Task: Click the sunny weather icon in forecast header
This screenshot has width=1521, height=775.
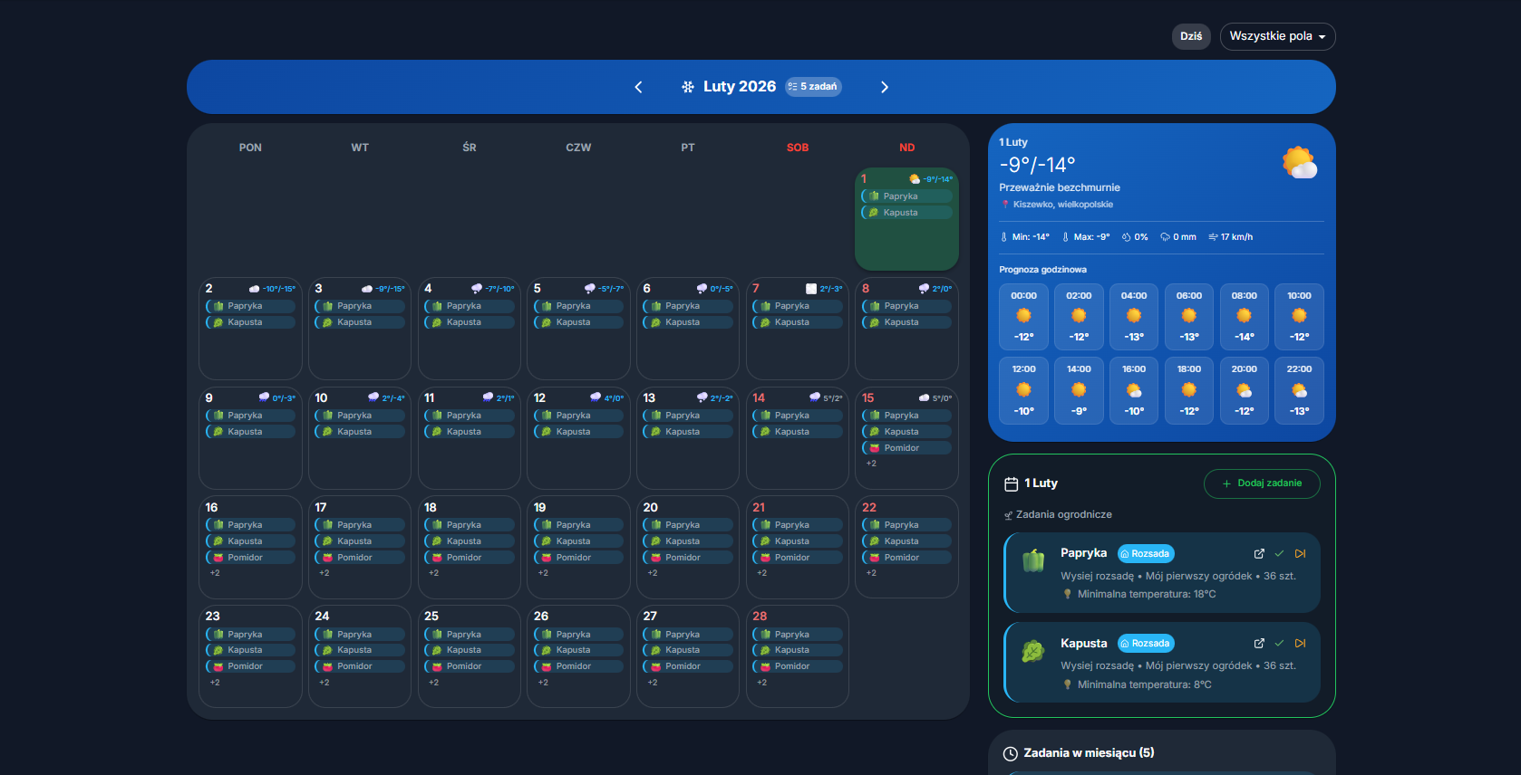Action: (x=1299, y=164)
